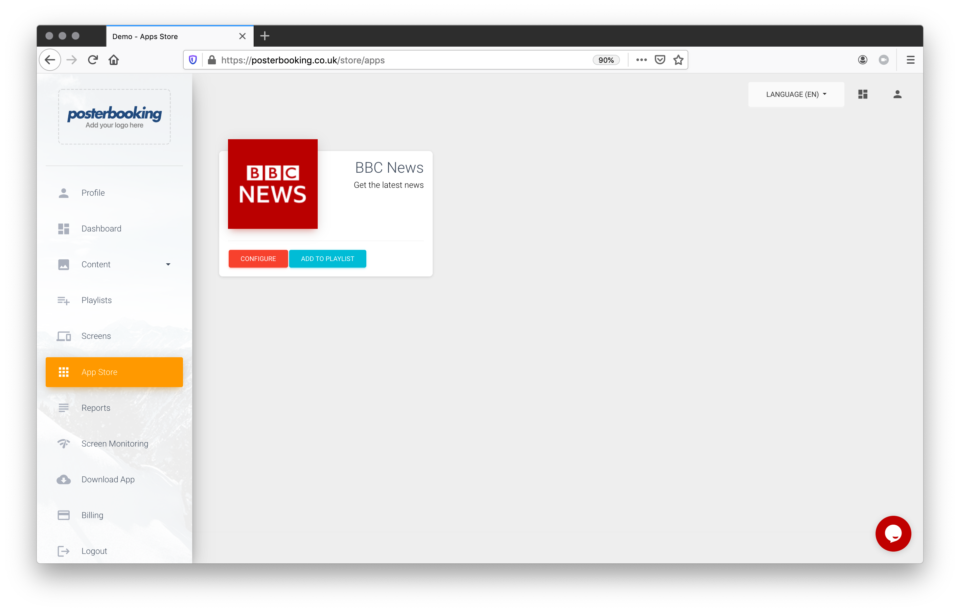Image resolution: width=960 pixels, height=612 pixels.
Task: Open the Firefox hamburger menu
Action: 910,60
